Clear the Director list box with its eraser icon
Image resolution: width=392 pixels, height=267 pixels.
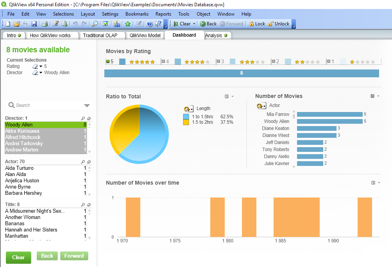(89, 118)
